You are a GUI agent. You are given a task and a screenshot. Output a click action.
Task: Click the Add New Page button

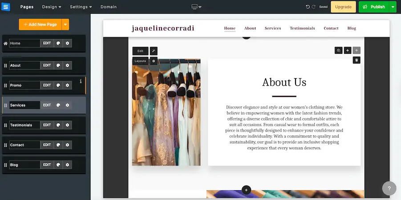click(40, 24)
